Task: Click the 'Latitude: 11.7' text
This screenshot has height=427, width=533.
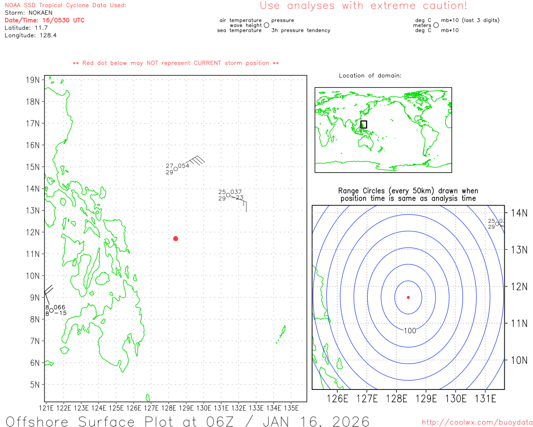Action: tap(26, 28)
